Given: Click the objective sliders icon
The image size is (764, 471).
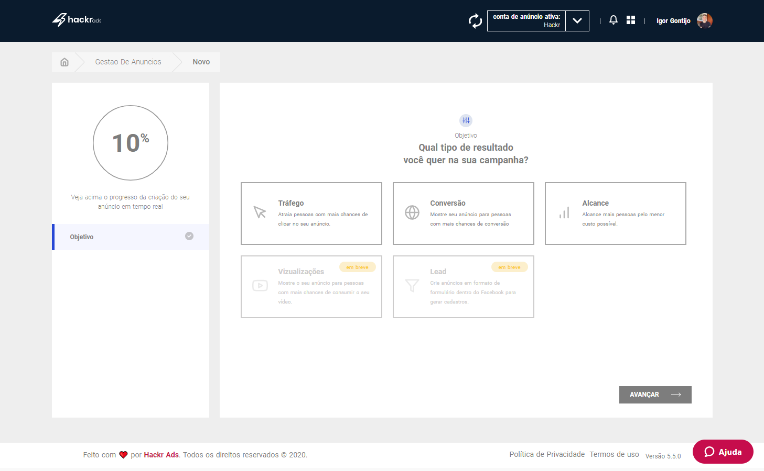Looking at the screenshot, I should [466, 120].
